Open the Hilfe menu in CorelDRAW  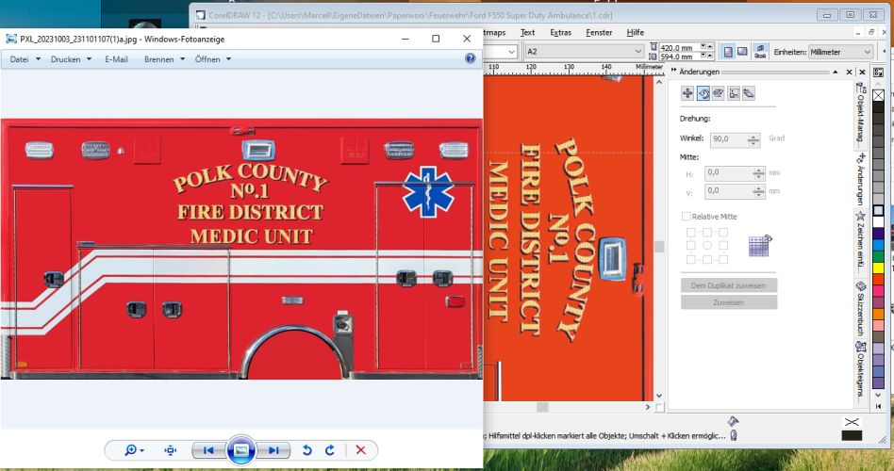[636, 32]
